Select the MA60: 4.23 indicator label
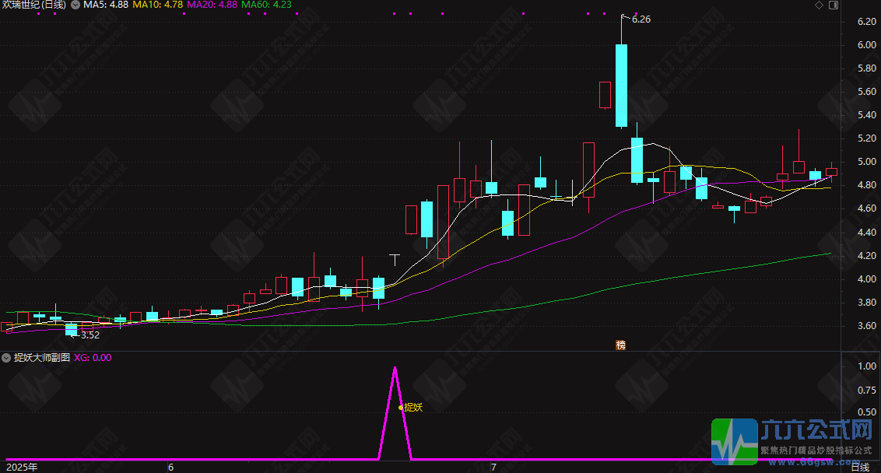This screenshot has width=881, height=473. (267, 5)
